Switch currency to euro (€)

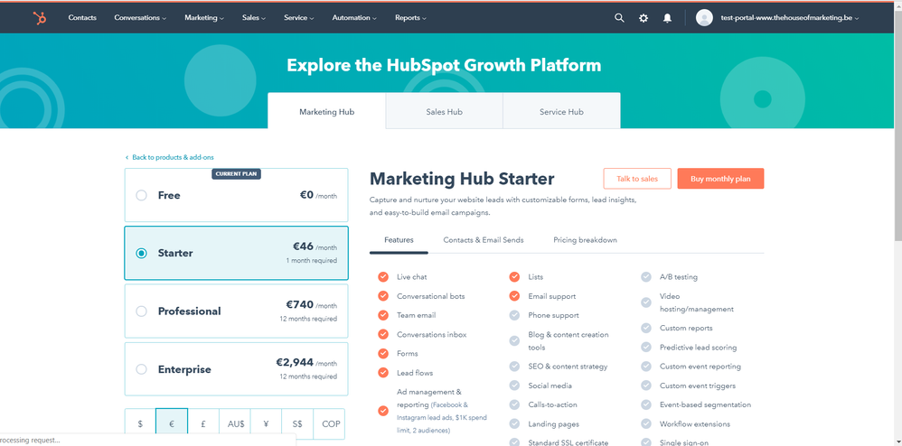point(172,424)
